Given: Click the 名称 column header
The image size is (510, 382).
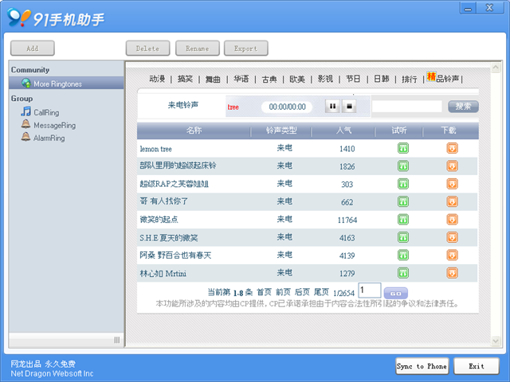Looking at the screenshot, I should tap(194, 131).
